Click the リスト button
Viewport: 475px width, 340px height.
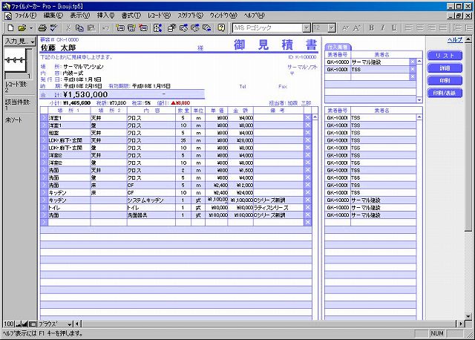point(445,56)
